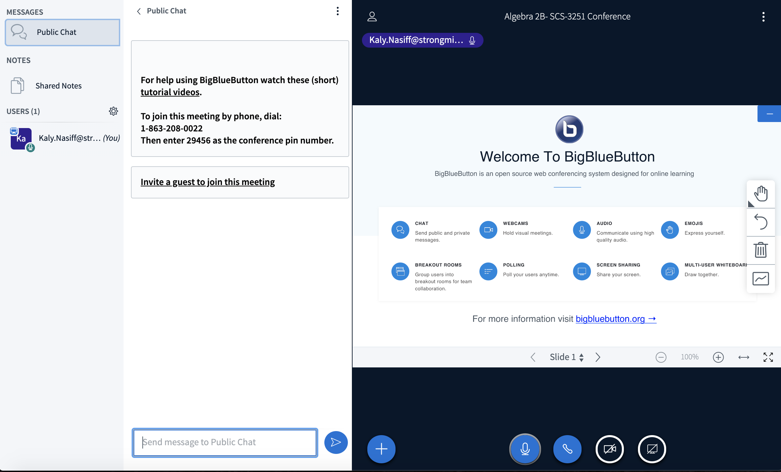The image size is (781, 472).
Task: Mute the microphone
Action: point(525,449)
